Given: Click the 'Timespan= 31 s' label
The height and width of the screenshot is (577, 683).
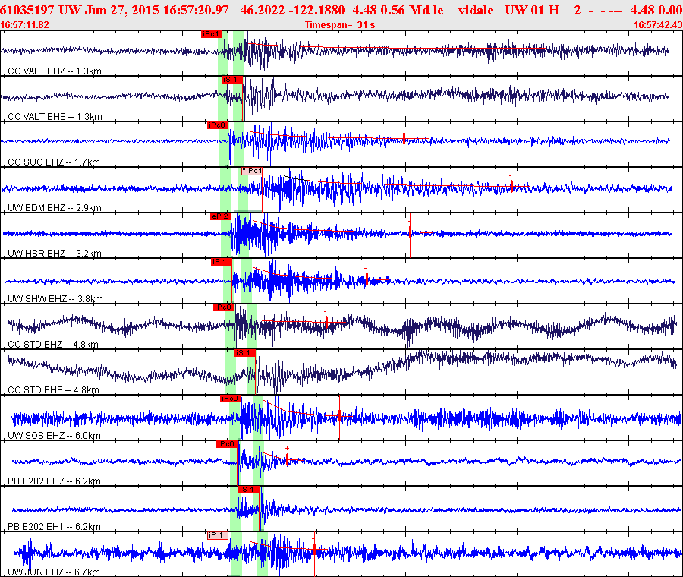Looking at the screenshot, I should pos(340,25).
